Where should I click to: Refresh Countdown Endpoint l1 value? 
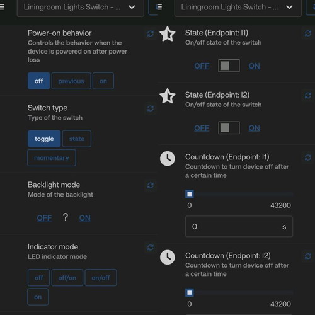(308, 157)
